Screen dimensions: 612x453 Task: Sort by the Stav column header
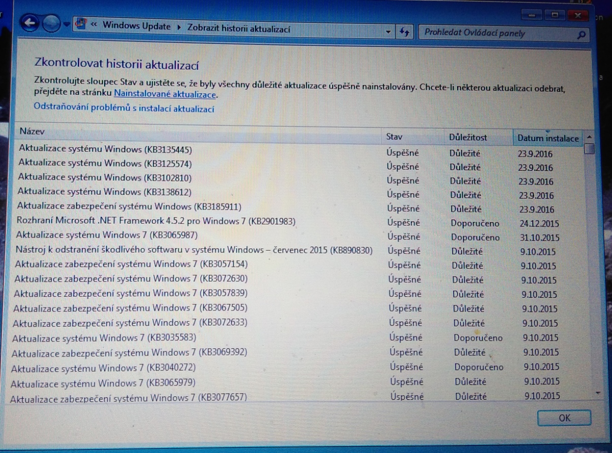pyautogui.click(x=412, y=137)
